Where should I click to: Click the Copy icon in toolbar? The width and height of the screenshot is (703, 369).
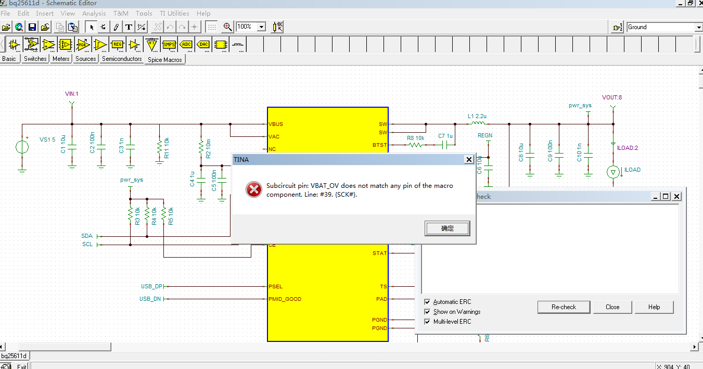[x=60, y=27]
